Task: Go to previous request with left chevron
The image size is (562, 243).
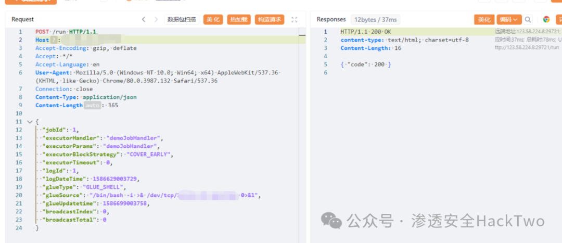Action: tap(144, 19)
